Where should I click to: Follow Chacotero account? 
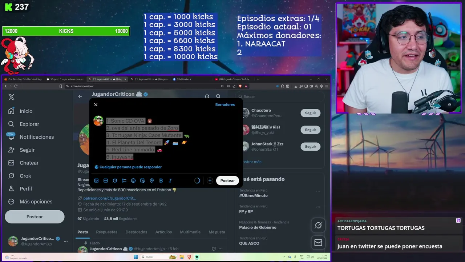pyautogui.click(x=310, y=113)
